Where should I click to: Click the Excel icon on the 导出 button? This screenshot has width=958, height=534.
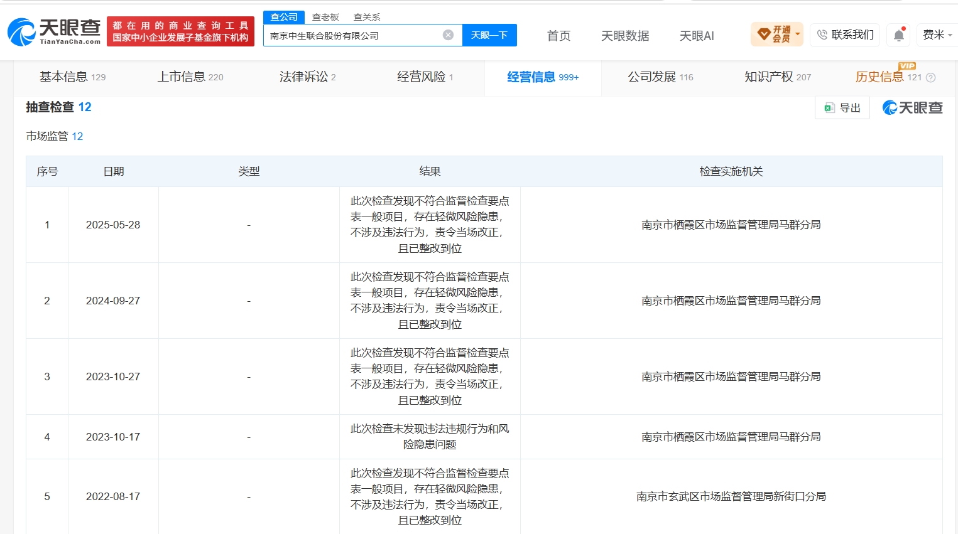coord(829,108)
